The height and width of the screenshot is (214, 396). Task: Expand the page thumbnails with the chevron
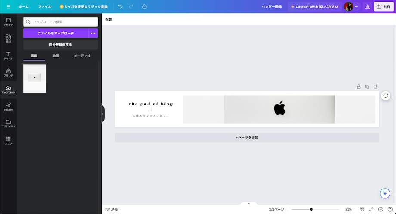pyautogui.click(x=249, y=203)
